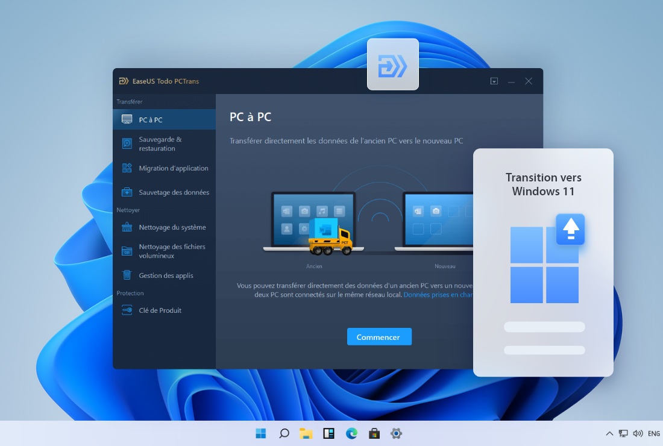
Task: Click the Sauvetage des données icon
Action: coord(127,192)
